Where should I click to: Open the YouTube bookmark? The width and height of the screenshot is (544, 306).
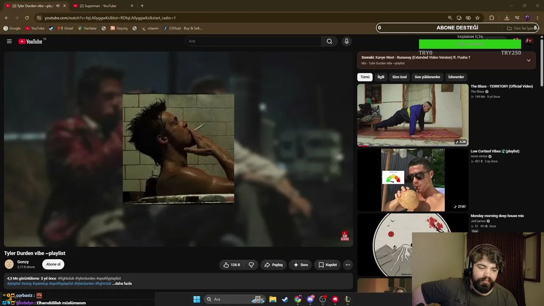point(35,28)
